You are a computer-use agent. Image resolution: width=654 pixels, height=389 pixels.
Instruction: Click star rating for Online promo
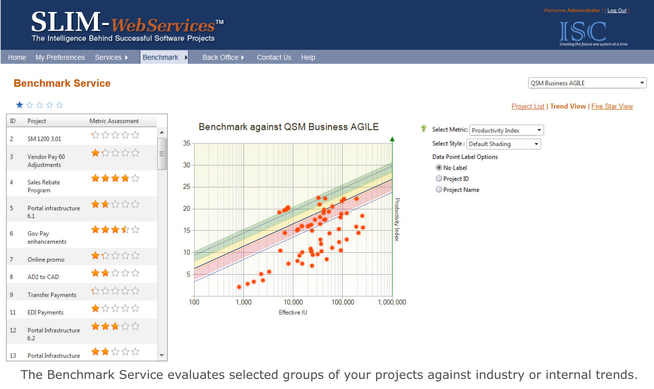[115, 255]
